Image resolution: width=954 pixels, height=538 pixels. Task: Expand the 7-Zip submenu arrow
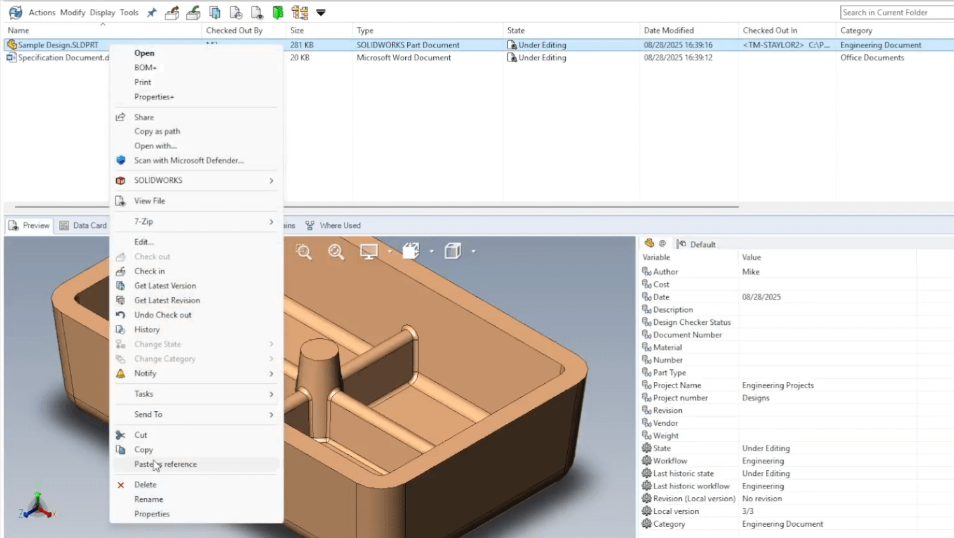(x=271, y=221)
